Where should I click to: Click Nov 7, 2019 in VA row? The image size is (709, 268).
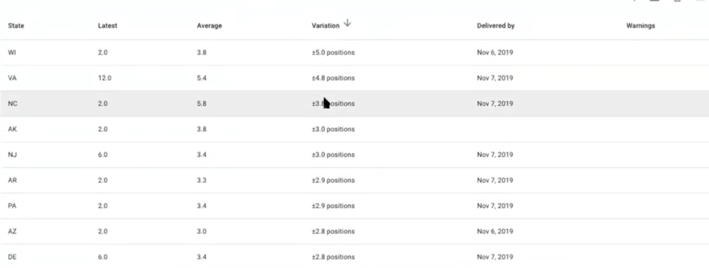(495, 78)
